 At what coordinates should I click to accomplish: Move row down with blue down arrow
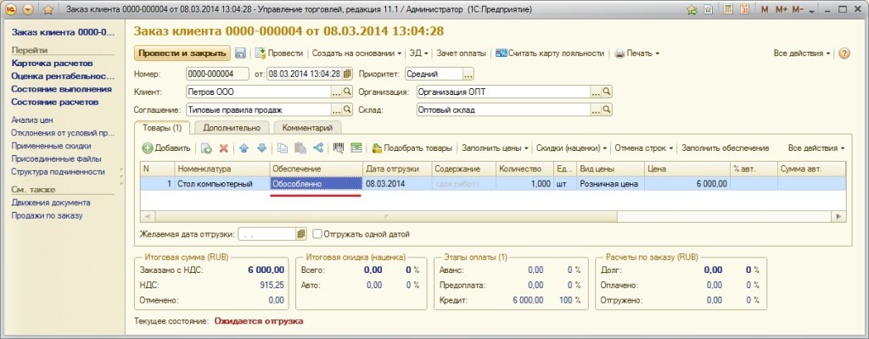[x=261, y=148]
